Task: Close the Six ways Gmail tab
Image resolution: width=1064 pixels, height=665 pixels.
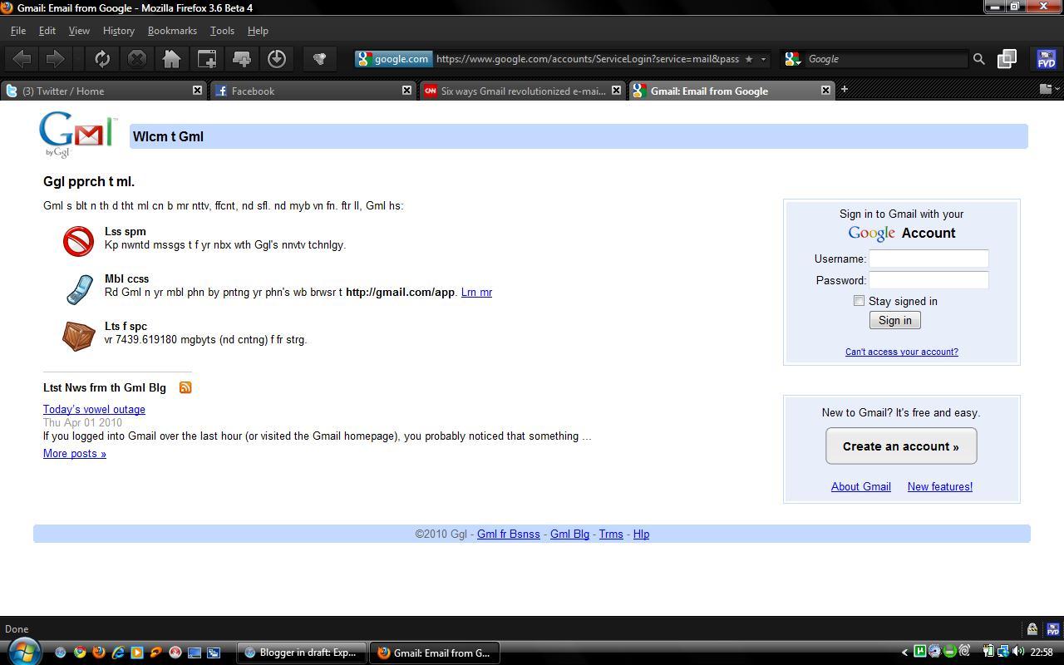Action: pyautogui.click(x=616, y=90)
